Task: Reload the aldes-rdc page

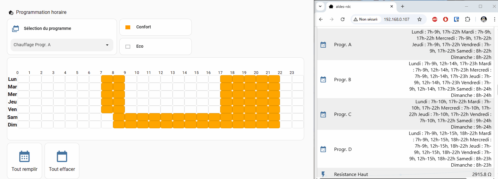Action: pyautogui.click(x=343, y=19)
